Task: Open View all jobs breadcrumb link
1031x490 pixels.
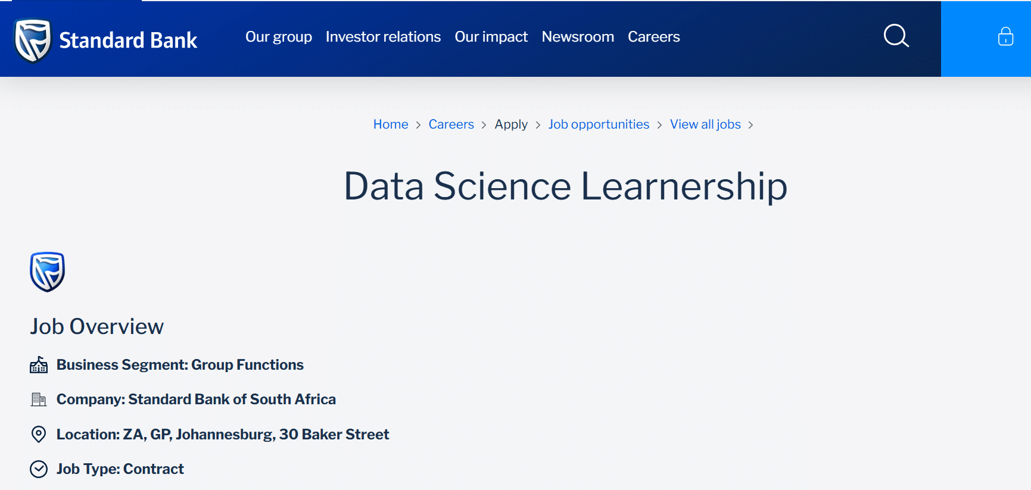Action: (x=705, y=124)
